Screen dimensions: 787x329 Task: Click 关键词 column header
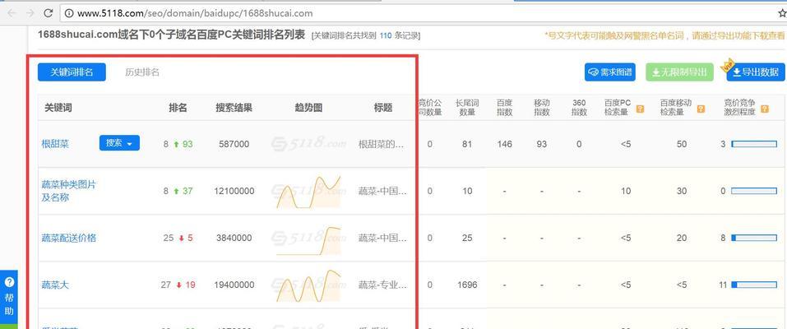pos(58,108)
